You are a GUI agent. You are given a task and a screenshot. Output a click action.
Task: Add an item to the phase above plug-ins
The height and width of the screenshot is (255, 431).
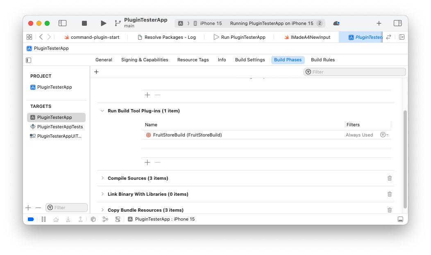pos(147,95)
